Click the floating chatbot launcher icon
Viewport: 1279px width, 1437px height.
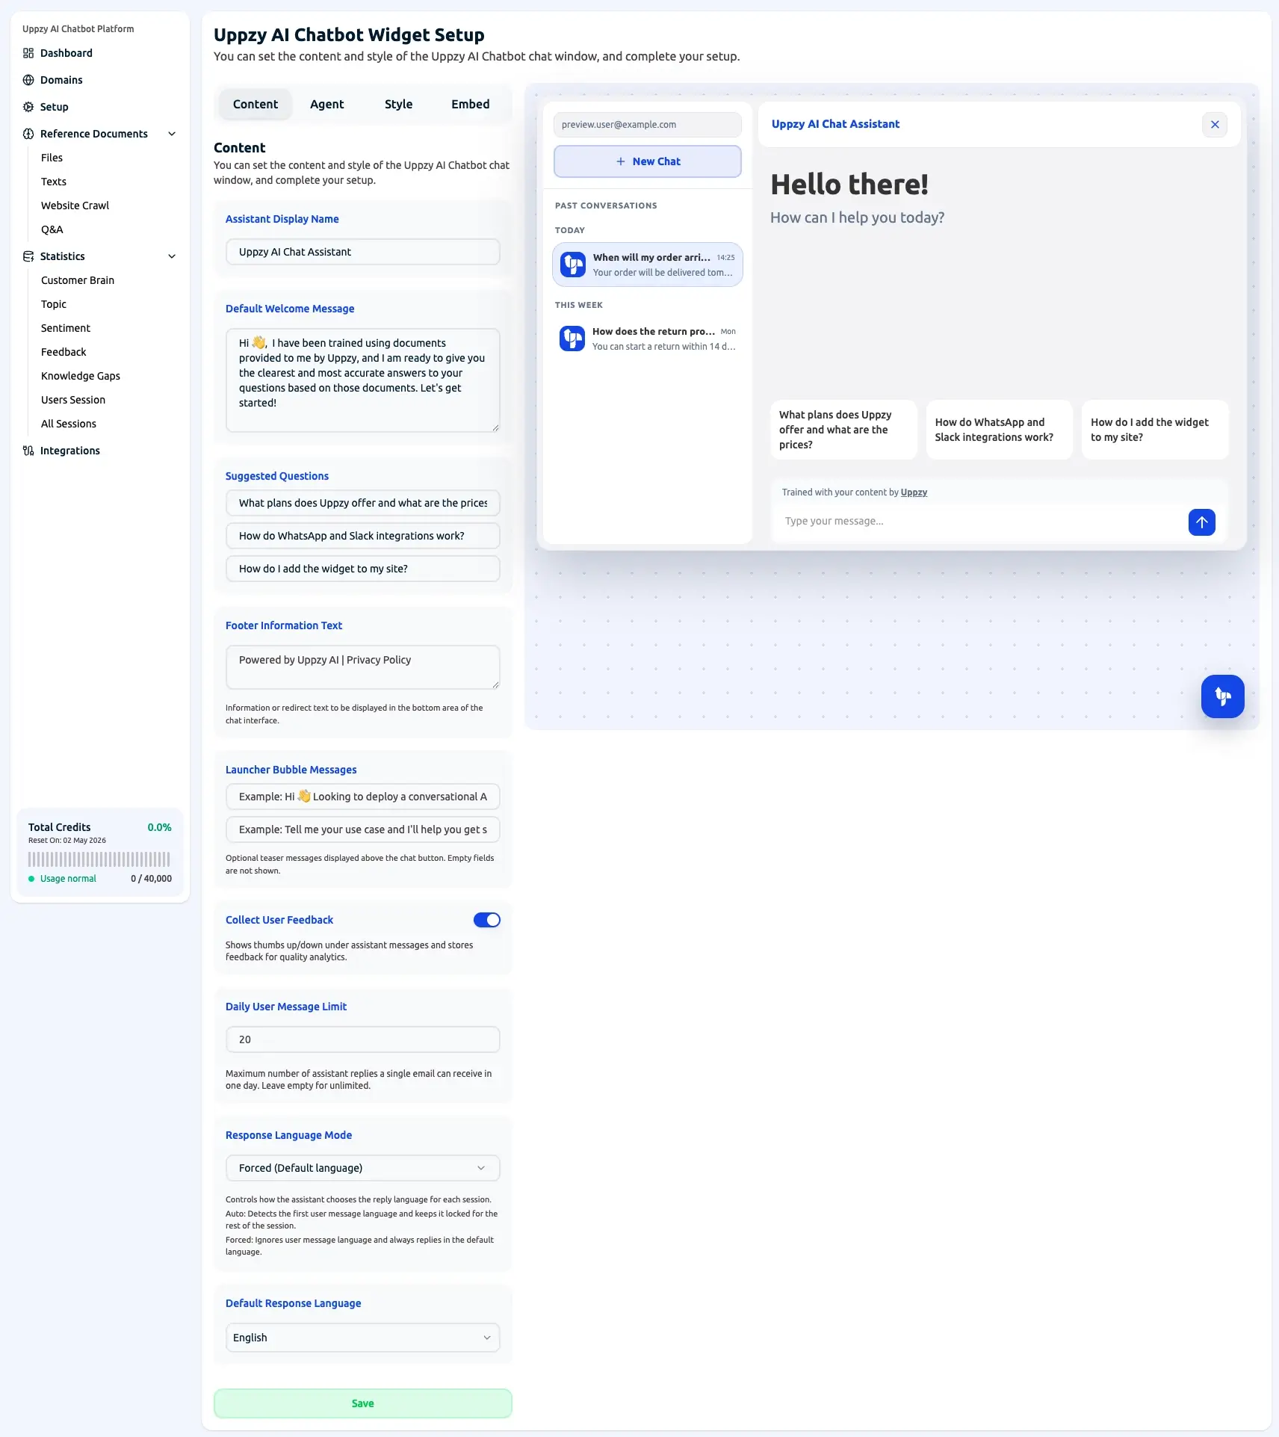click(1222, 696)
